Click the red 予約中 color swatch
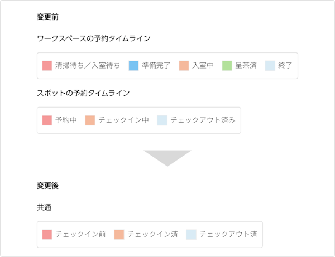 pyautogui.click(x=47, y=120)
